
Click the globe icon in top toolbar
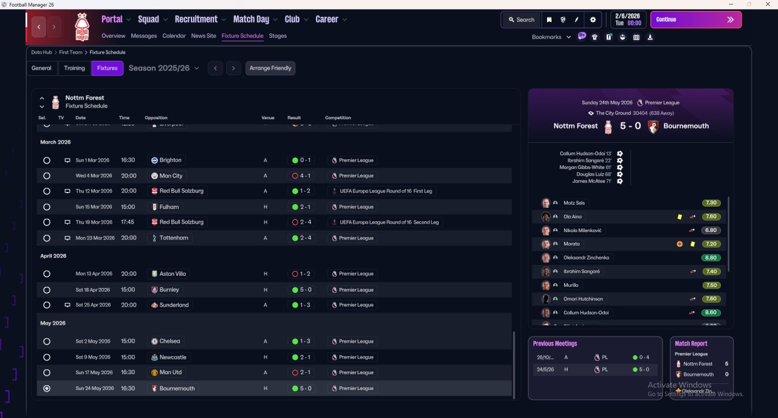[563, 19]
